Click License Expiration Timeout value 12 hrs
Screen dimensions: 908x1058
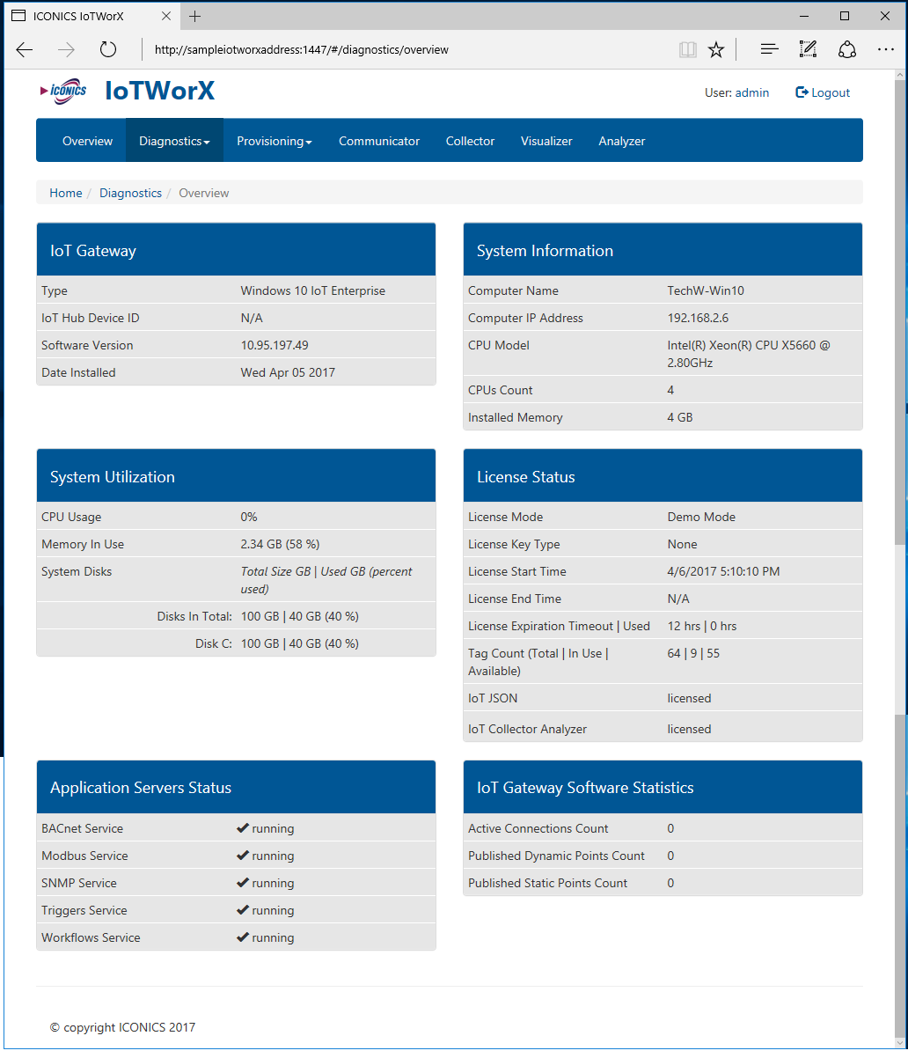702,626
